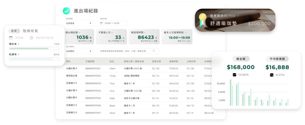Click 課程進出場 category cell
The width and height of the screenshot is (305, 125).
click(71, 76)
